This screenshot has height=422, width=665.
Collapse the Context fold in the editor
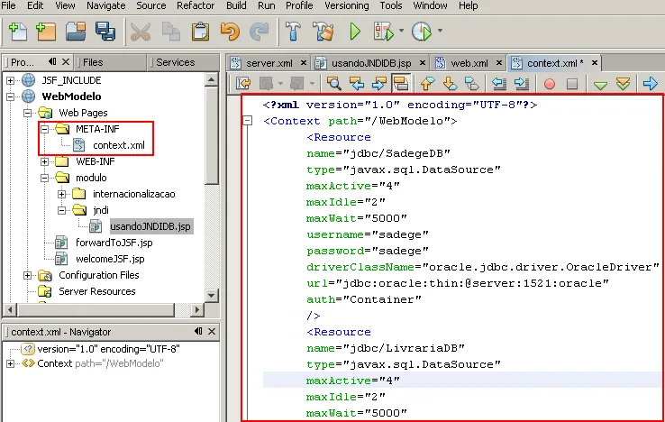(x=247, y=121)
